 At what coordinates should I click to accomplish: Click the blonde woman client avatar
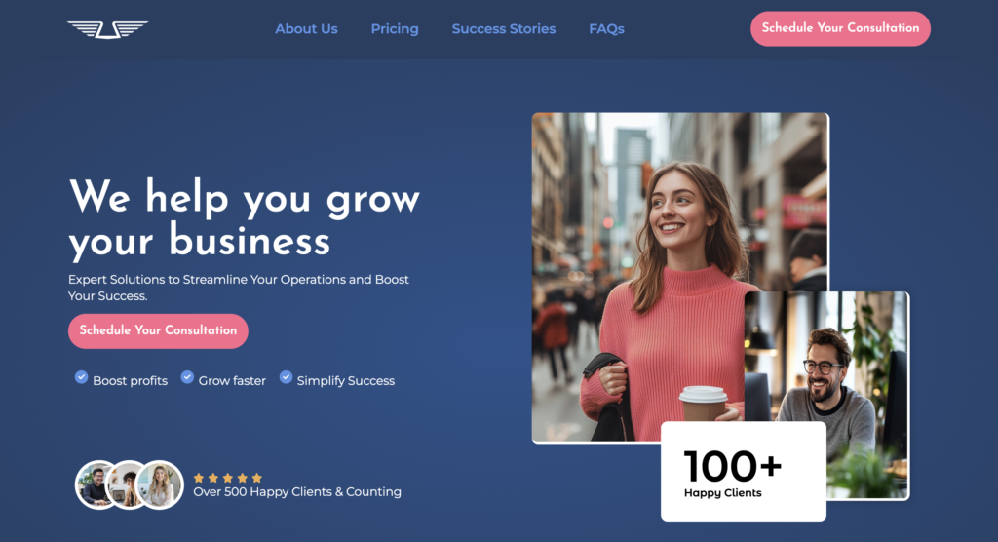pyautogui.click(x=160, y=484)
